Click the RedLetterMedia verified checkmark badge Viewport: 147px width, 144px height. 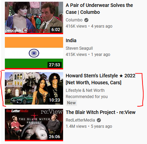[x=99, y=120]
